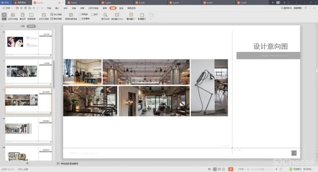Open the 备注页 notes page view

click(22, 16)
